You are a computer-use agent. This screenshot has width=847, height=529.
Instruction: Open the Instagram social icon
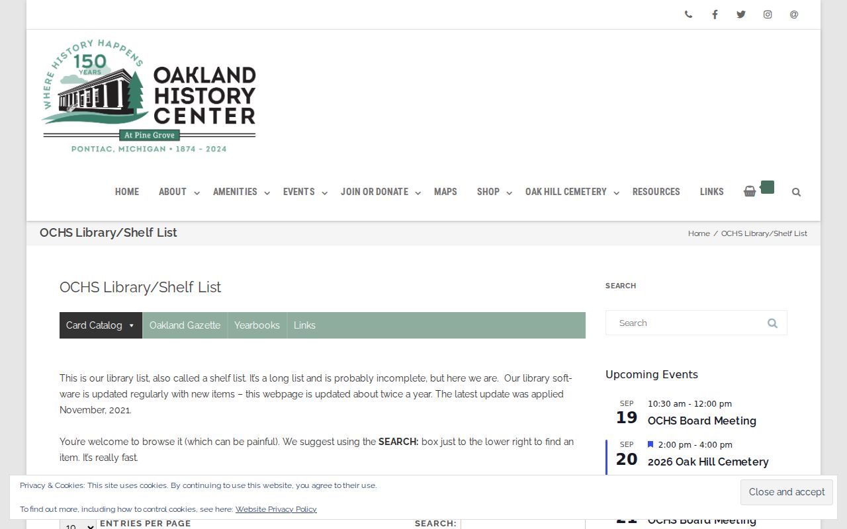coord(768,15)
